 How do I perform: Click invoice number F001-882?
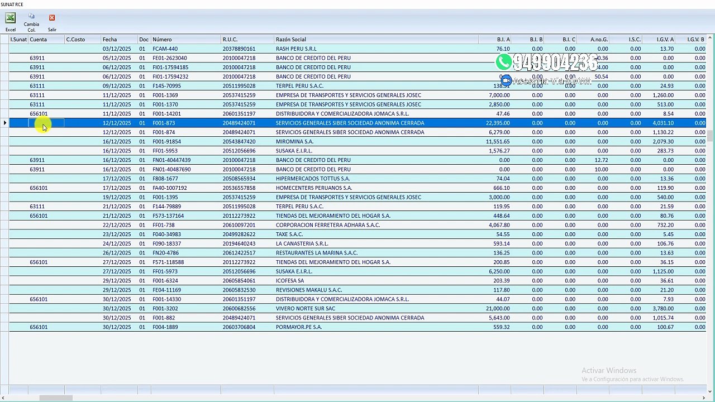pos(164,318)
